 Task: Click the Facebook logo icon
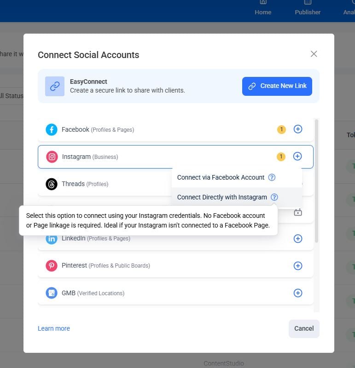[x=52, y=129]
